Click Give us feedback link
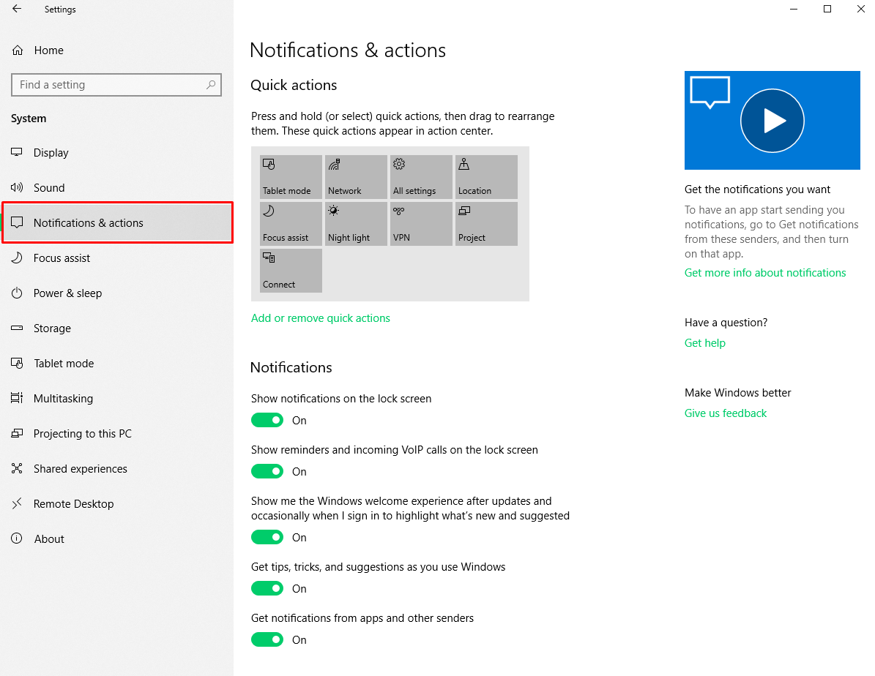This screenshot has width=875, height=676. point(726,413)
